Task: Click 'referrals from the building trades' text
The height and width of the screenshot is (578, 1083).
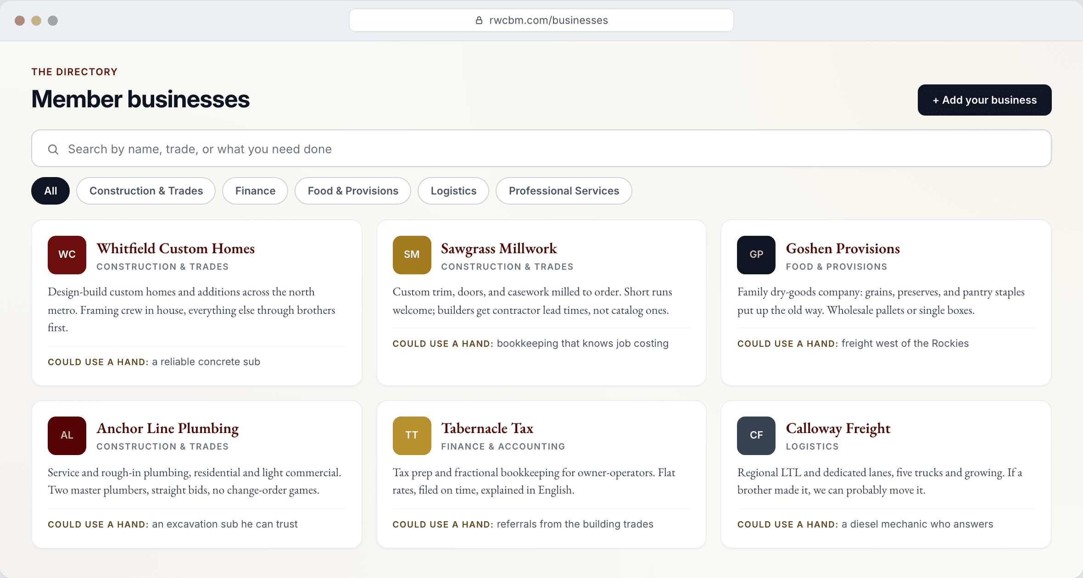Action: point(575,524)
